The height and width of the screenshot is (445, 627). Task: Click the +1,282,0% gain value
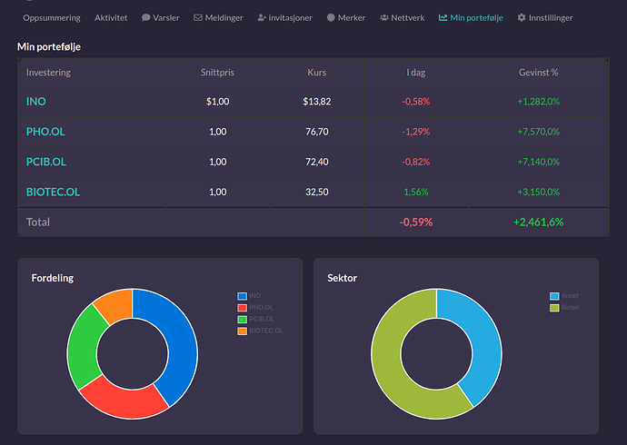538,102
